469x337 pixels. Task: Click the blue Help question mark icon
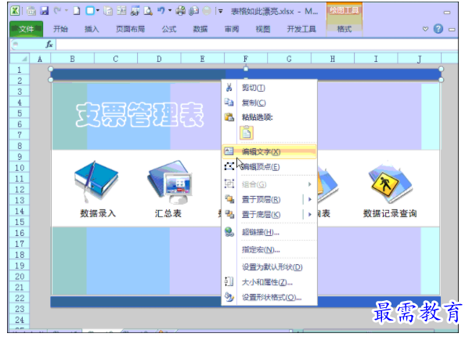point(438,29)
